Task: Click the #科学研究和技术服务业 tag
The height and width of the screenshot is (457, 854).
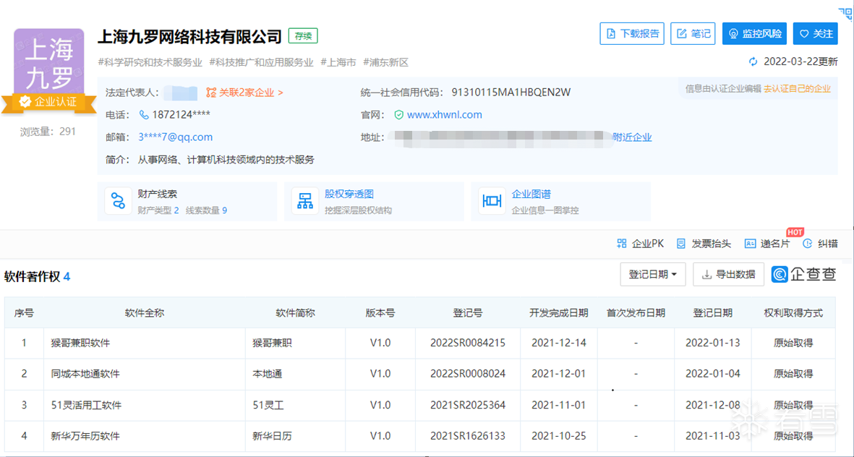Action: tap(150, 62)
